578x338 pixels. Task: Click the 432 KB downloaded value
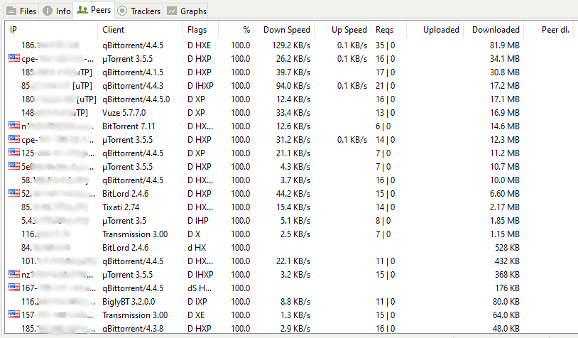tap(507, 261)
